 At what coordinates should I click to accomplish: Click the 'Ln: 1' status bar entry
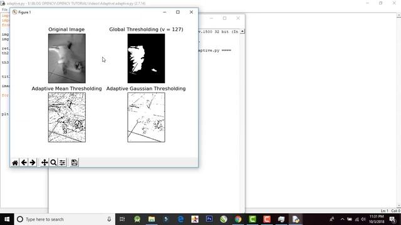click(x=384, y=211)
